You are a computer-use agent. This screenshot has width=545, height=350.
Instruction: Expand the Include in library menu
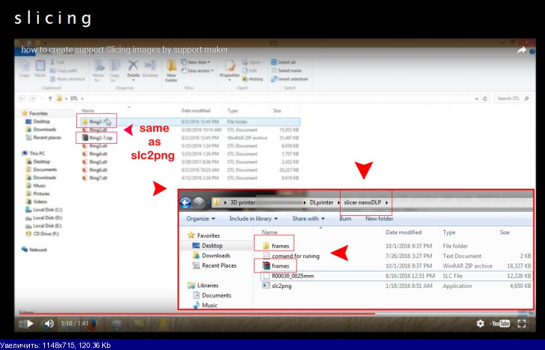pos(253,219)
